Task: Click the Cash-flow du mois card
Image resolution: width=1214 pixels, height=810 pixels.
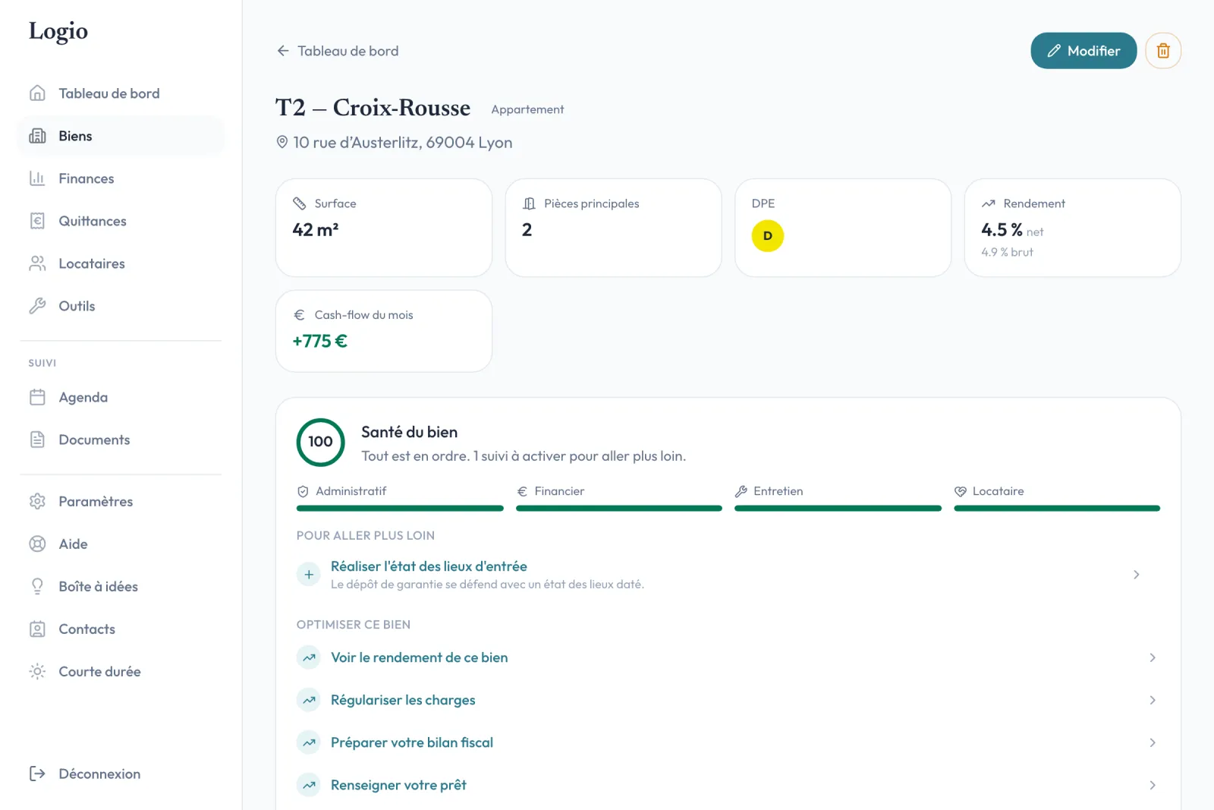Action: click(384, 331)
